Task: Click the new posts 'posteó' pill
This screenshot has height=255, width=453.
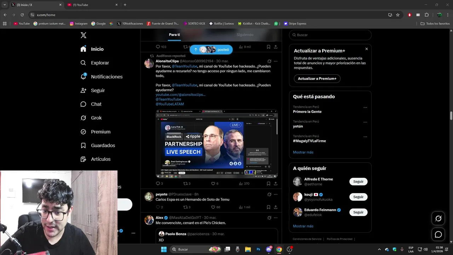Action: [x=211, y=50]
